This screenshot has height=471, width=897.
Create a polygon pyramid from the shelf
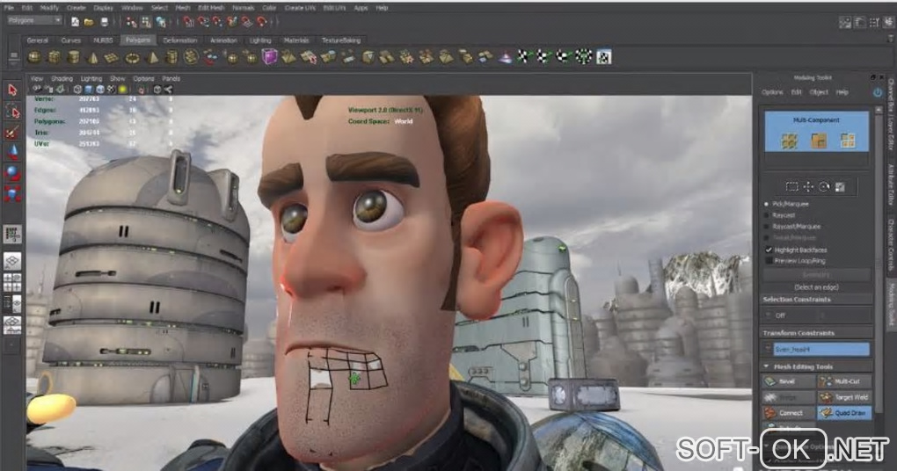tap(153, 57)
